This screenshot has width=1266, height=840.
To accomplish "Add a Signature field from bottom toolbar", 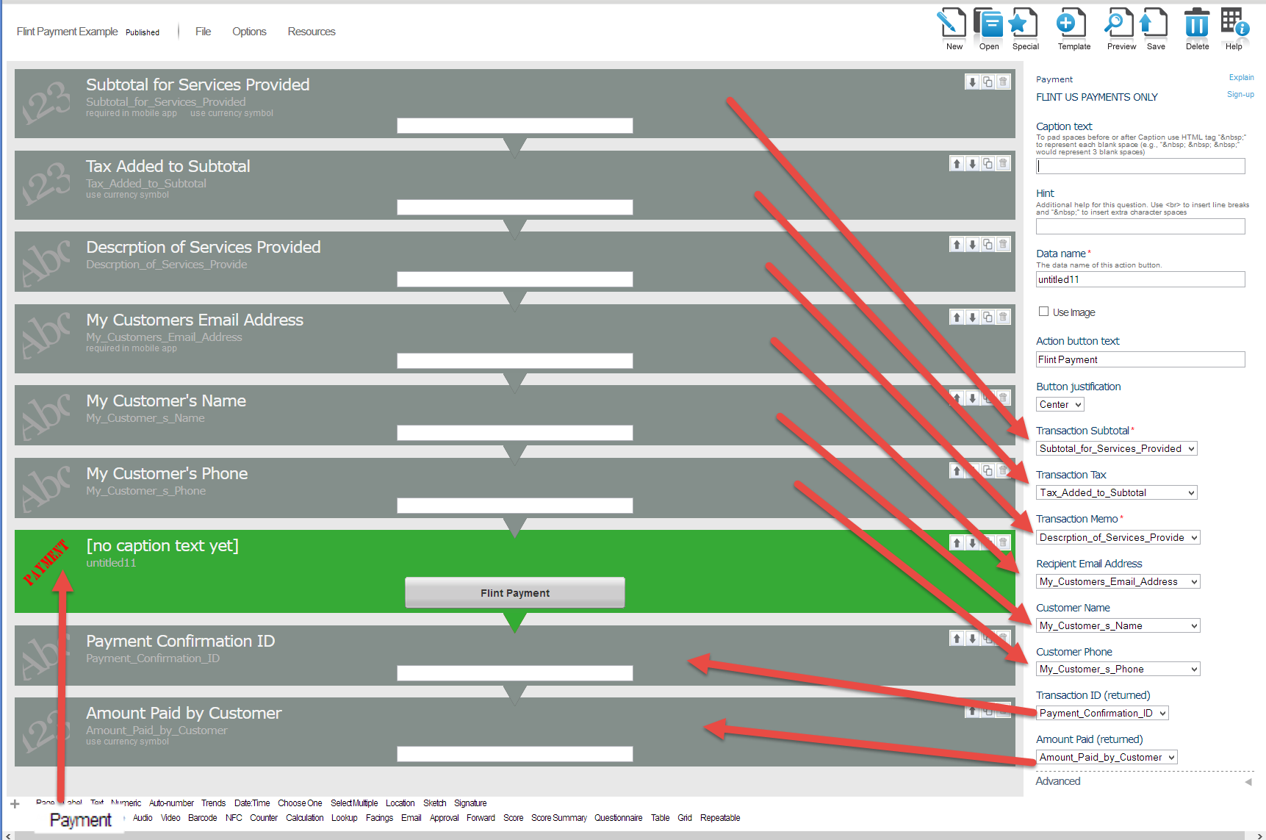I will (x=470, y=803).
